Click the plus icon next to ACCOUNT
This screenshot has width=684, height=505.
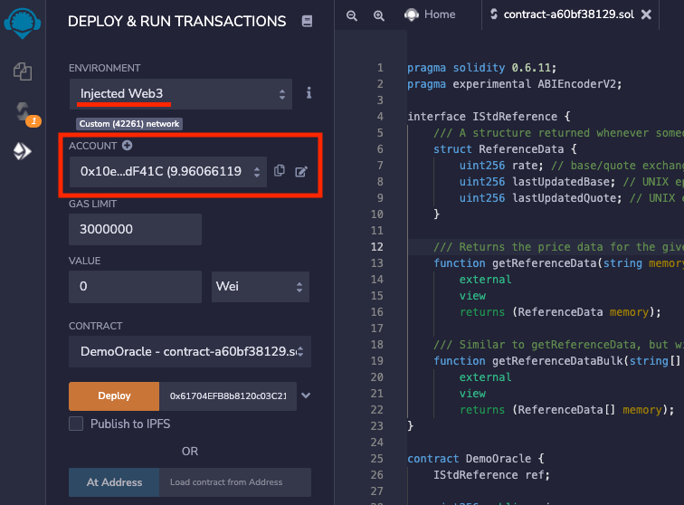coord(128,145)
